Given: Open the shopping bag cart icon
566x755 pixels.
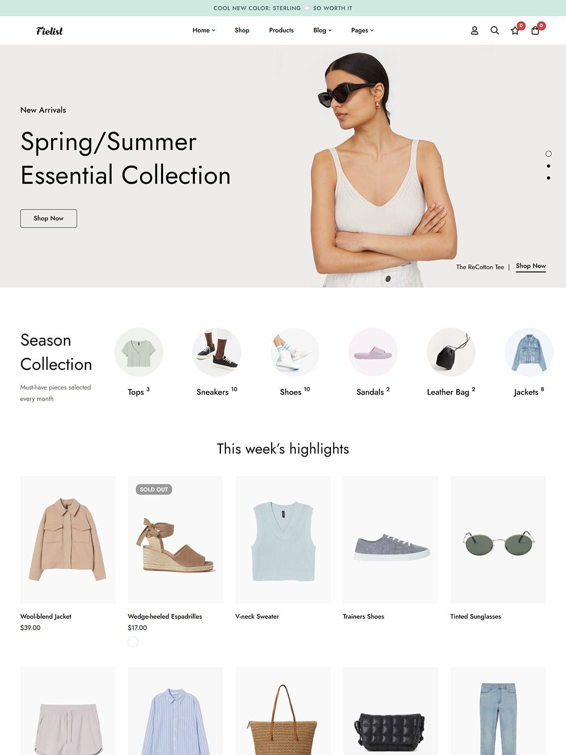Looking at the screenshot, I should [x=535, y=31].
